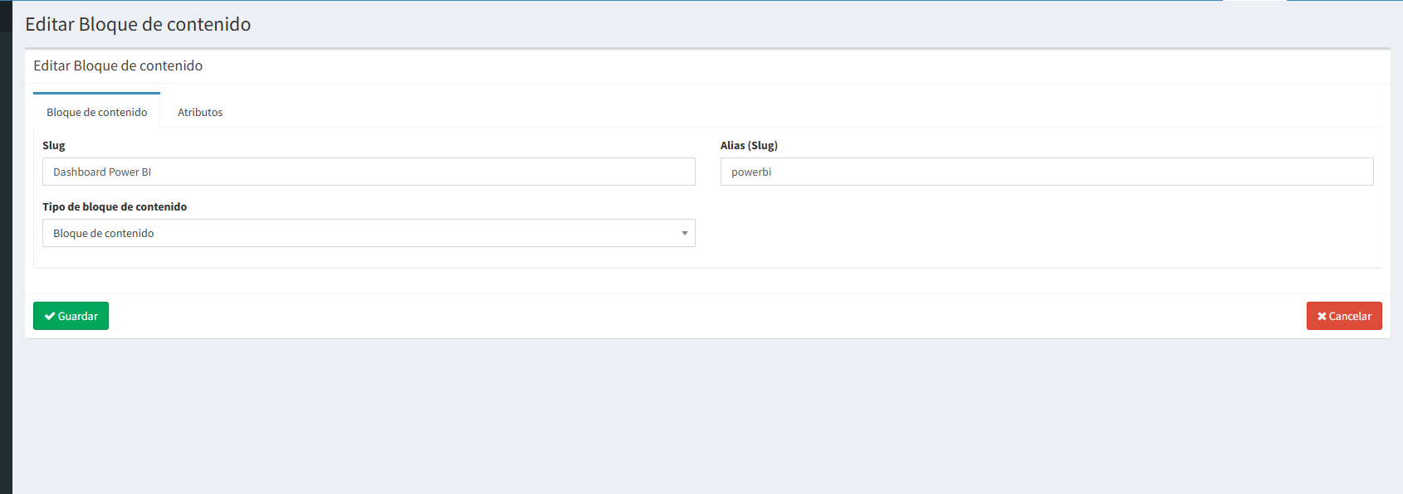
Task: Save changes with the Guardar button
Action: point(71,316)
